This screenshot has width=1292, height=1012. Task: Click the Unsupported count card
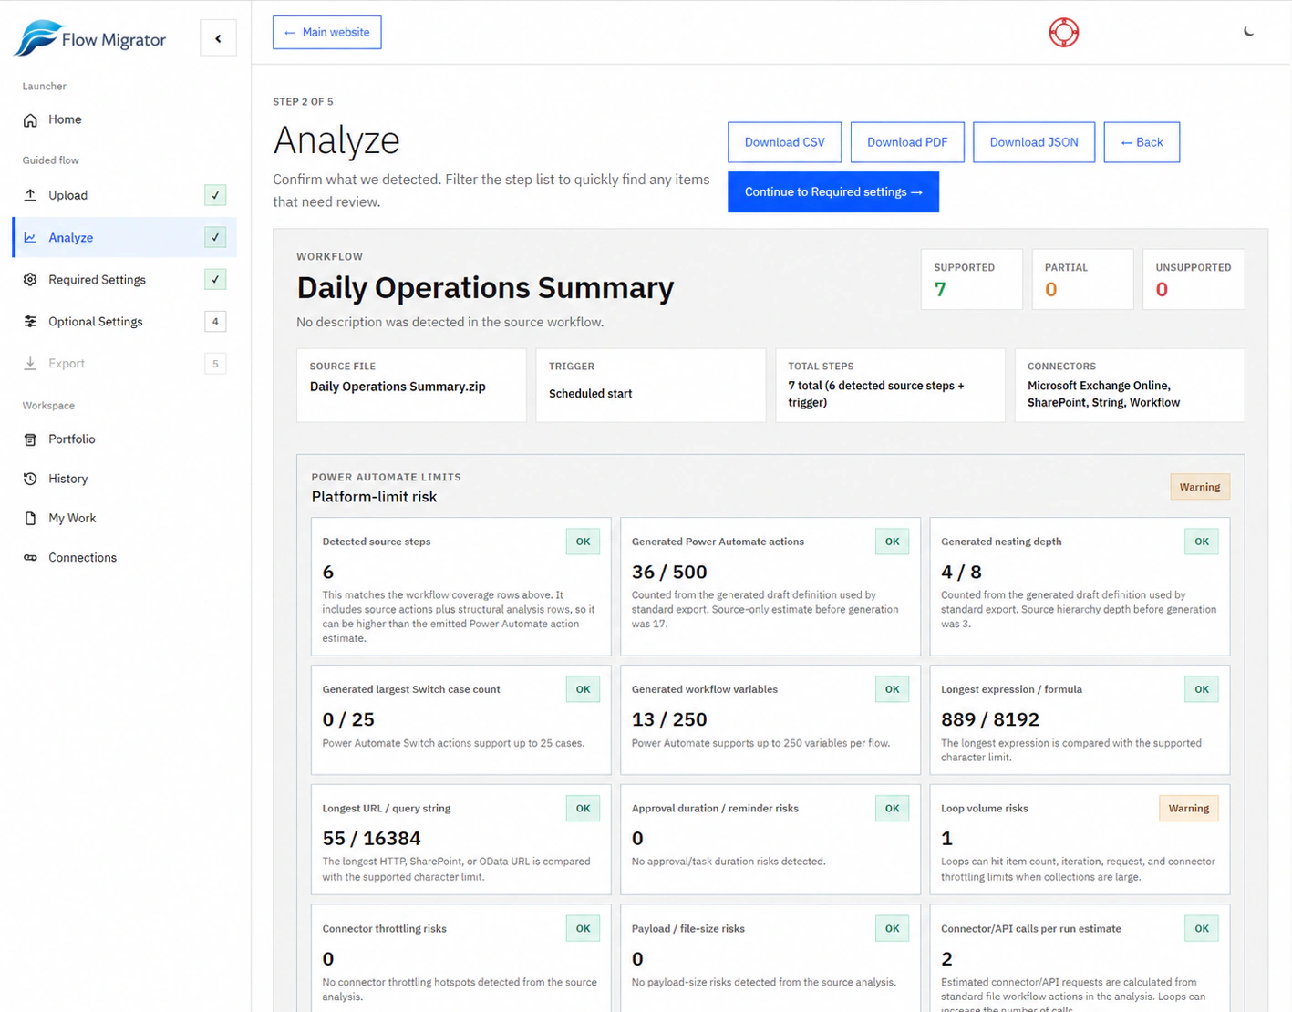tap(1194, 279)
